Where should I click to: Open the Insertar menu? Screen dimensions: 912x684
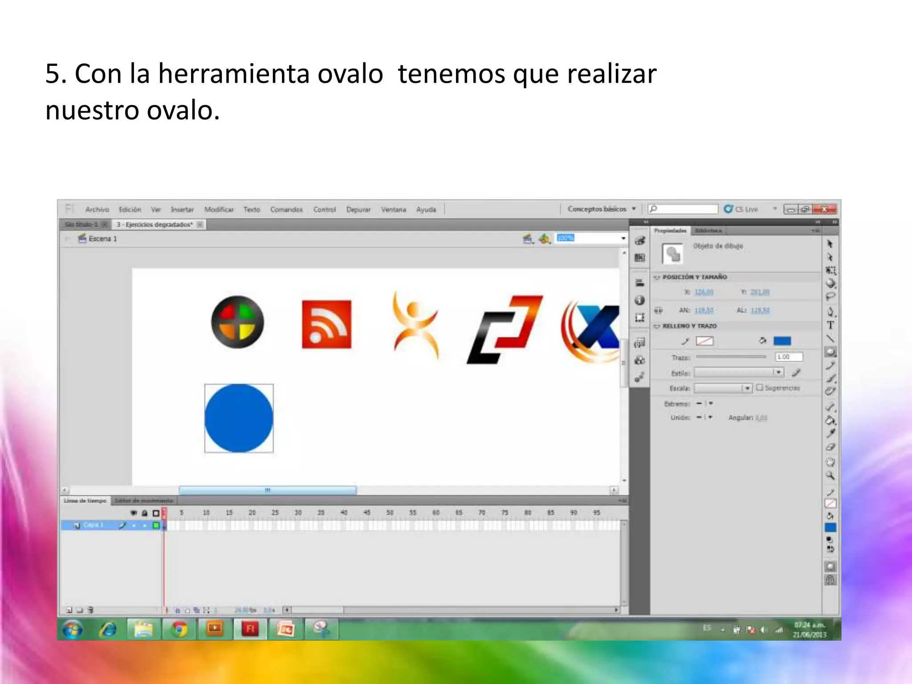(182, 209)
